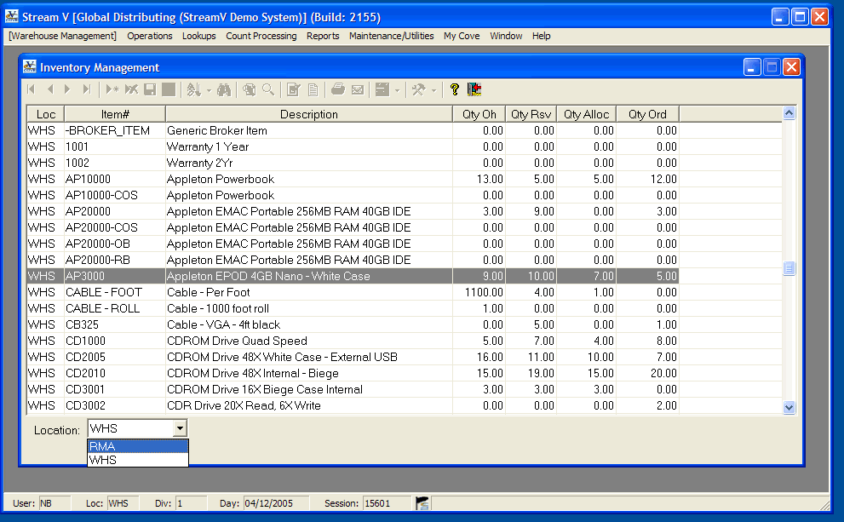Click the status bar flag icon
844x522 pixels.
click(x=422, y=503)
